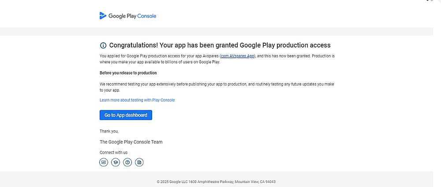Open the document icon under Connect with us
This screenshot has width=441, height=187.
[x=139, y=162]
